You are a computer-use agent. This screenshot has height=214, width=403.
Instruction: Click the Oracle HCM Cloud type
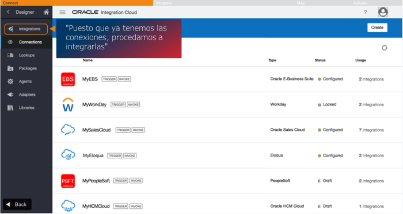[x=287, y=206]
